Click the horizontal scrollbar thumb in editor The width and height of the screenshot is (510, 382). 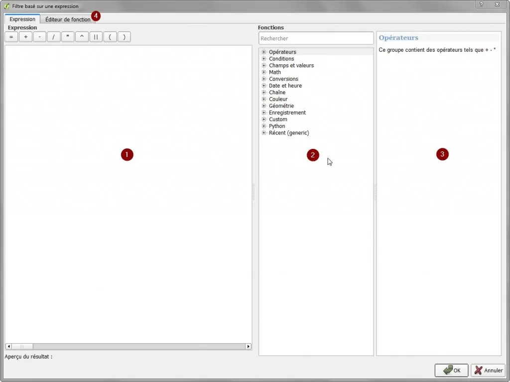tap(22, 347)
